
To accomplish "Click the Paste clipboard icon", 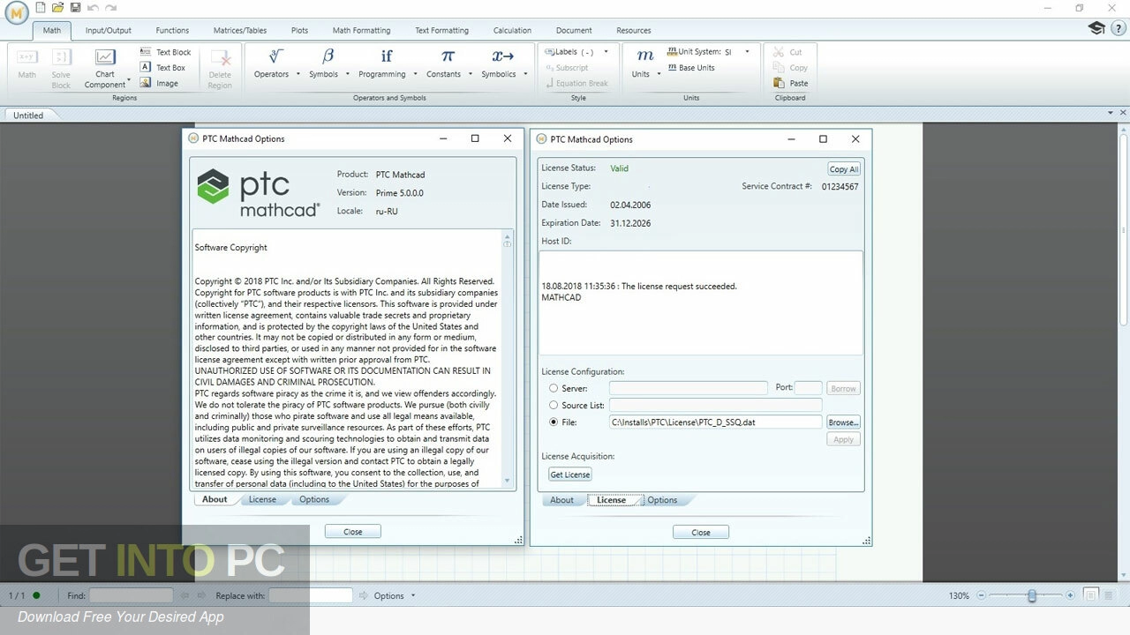I will [x=778, y=83].
